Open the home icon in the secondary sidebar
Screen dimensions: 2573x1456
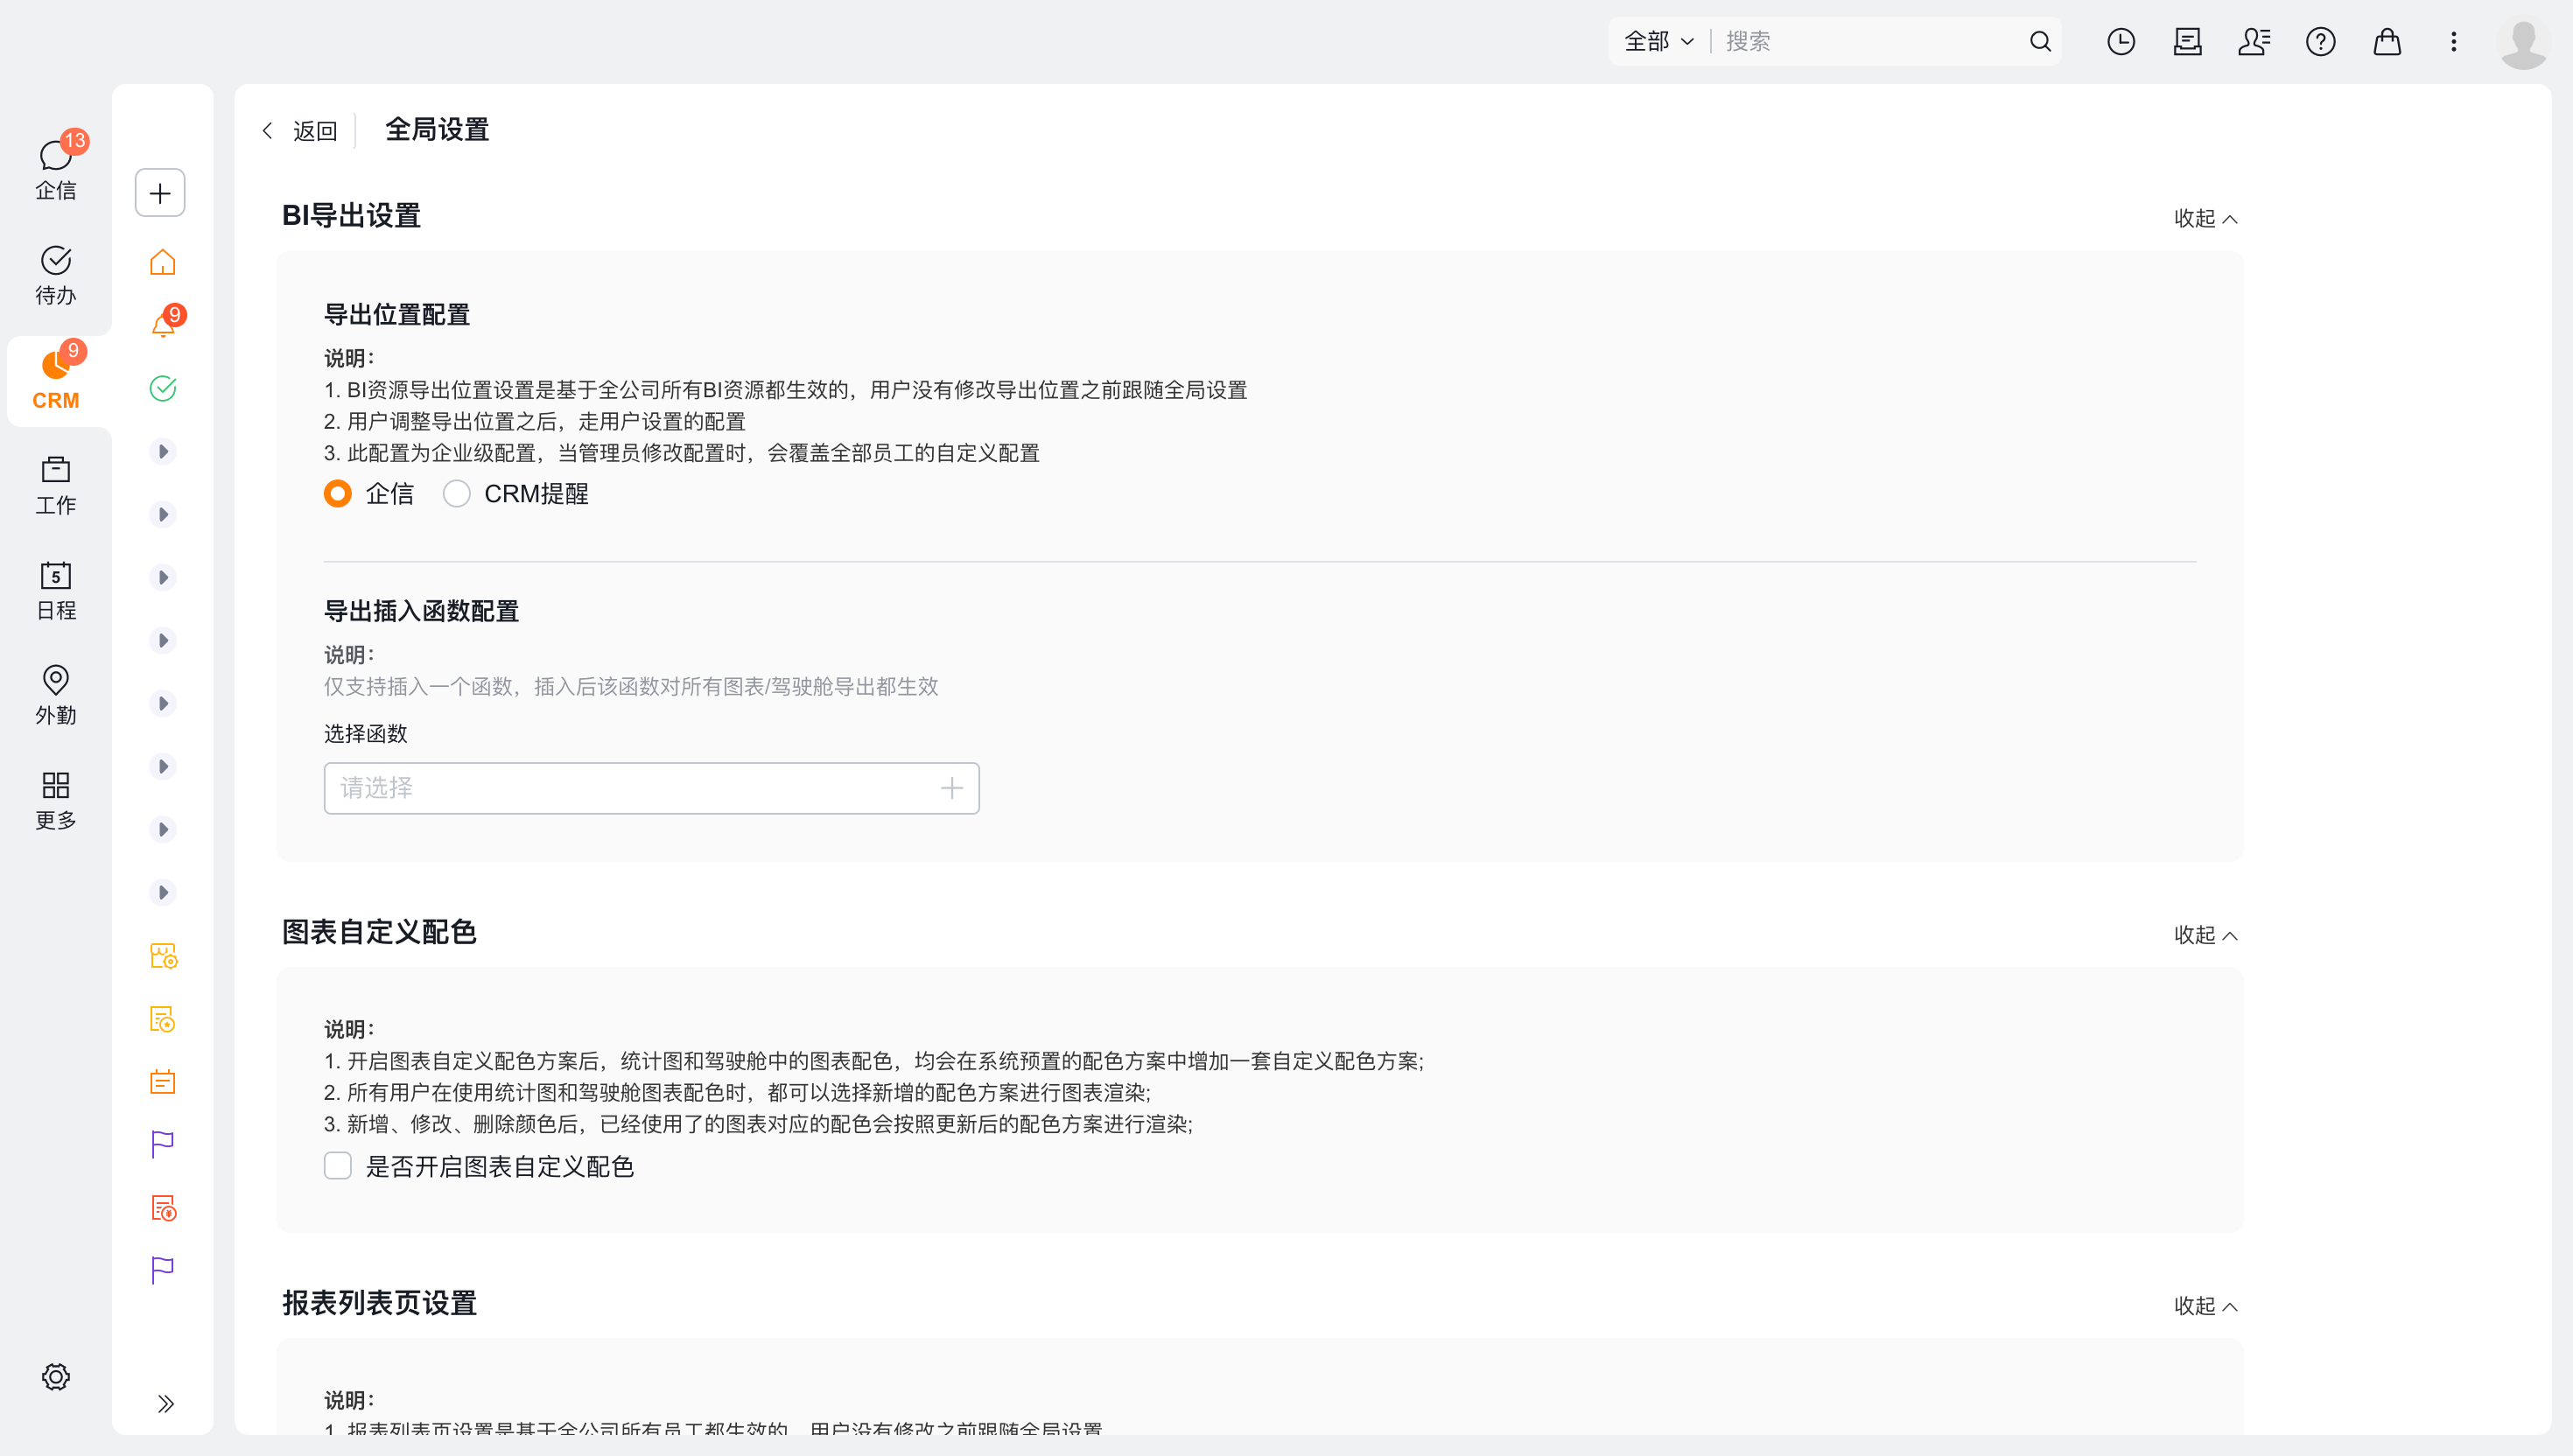163,262
